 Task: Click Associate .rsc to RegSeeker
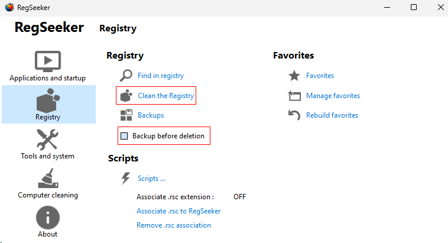(178, 211)
